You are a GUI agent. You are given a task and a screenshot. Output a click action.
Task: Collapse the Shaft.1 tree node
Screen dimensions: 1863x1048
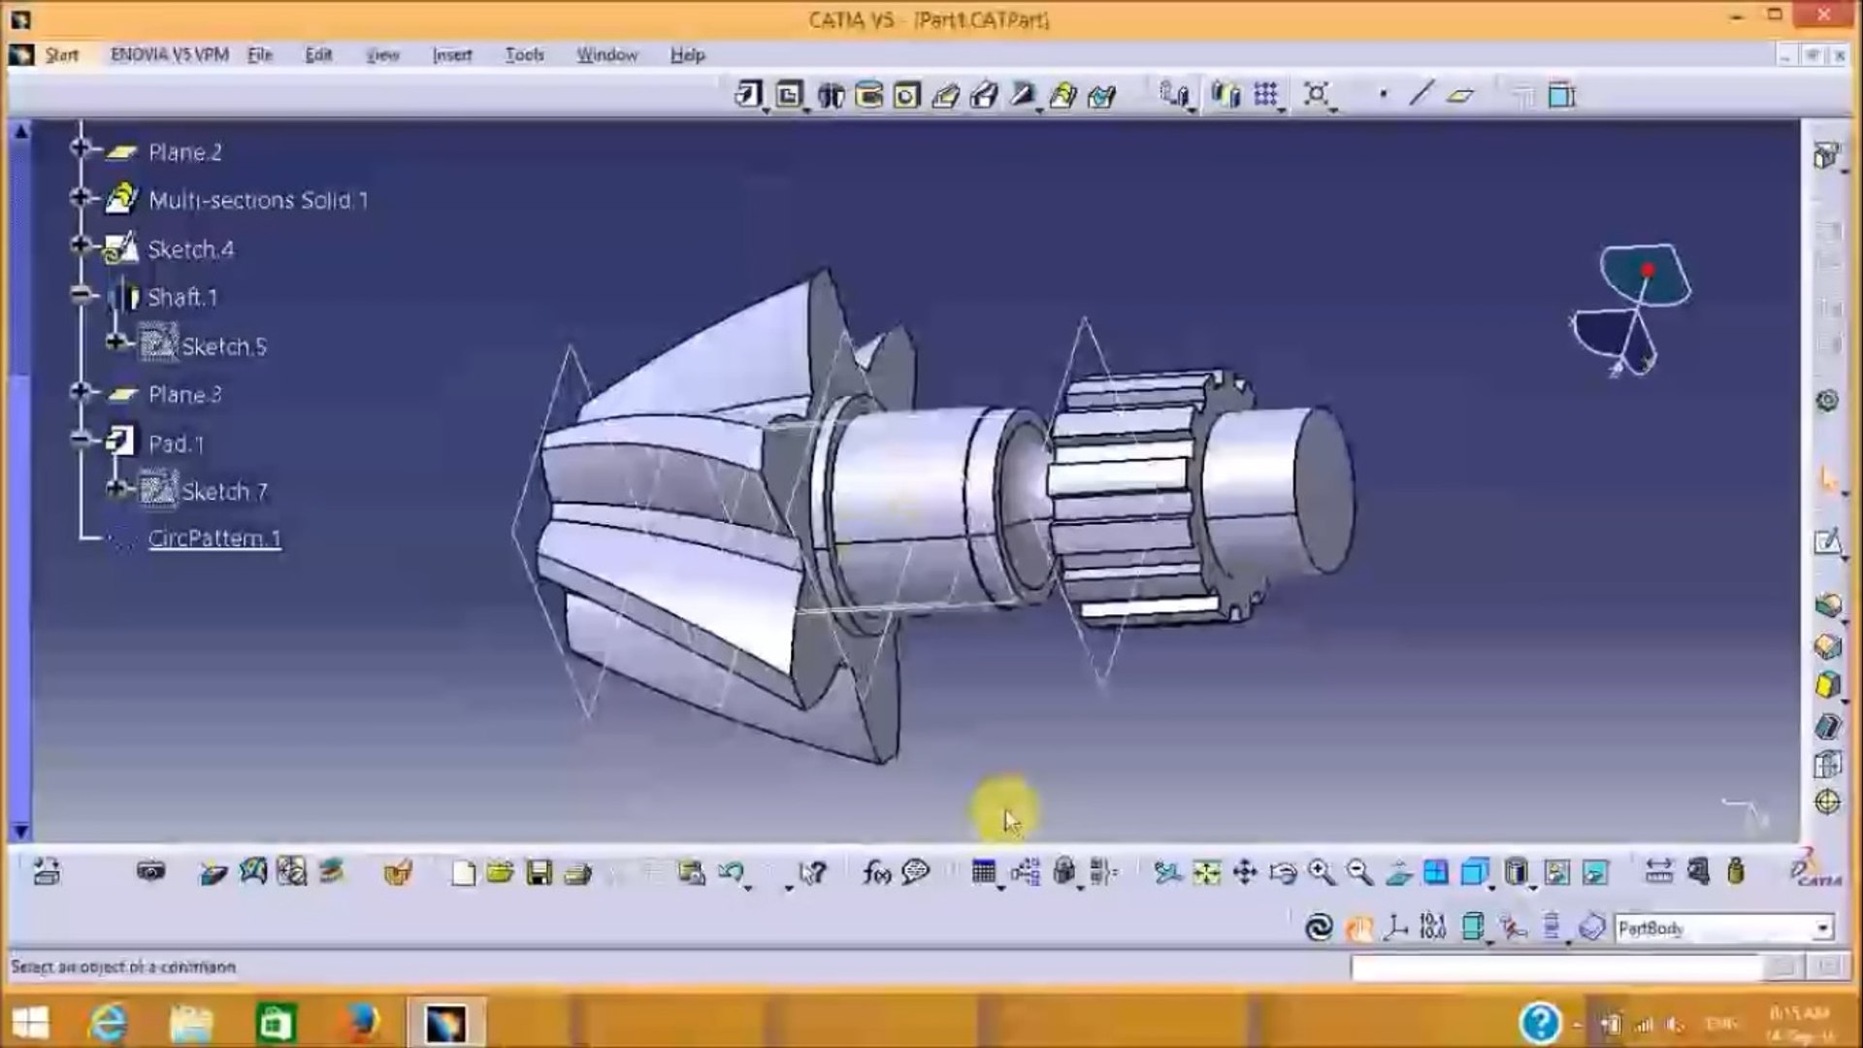[x=82, y=295]
